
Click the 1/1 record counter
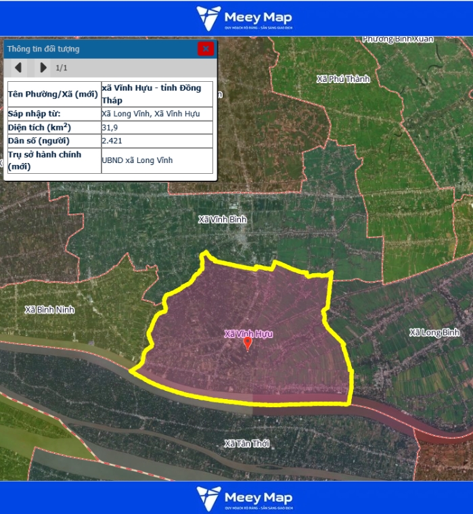(62, 68)
